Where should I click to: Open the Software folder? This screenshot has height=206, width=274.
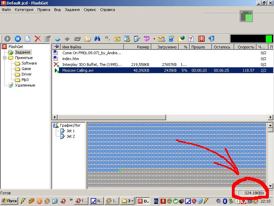coord(29,63)
